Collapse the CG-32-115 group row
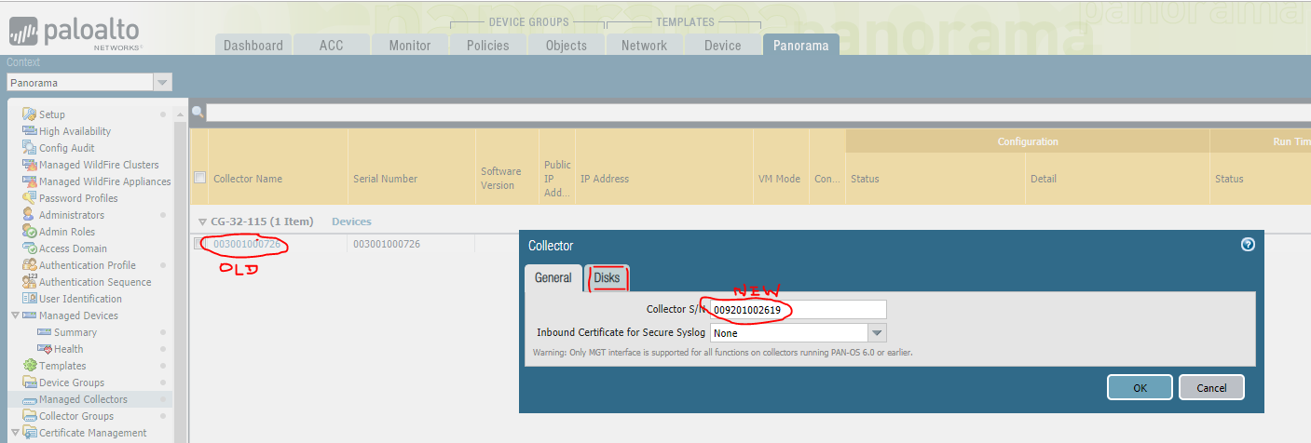Viewport: 1311px width, 443px height. tap(202, 222)
